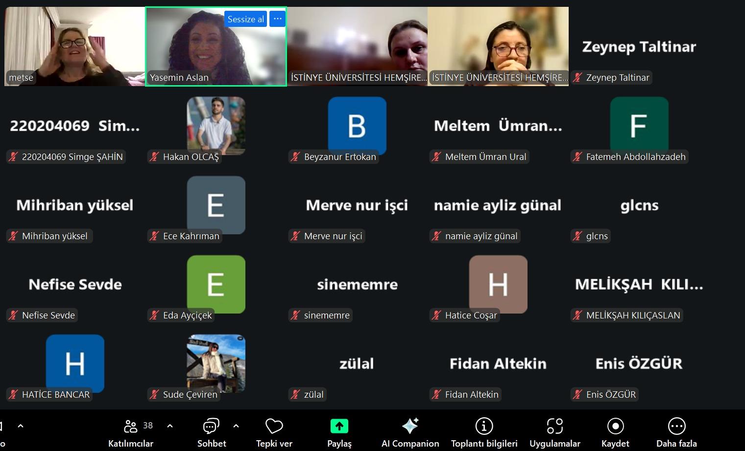This screenshot has height=451, width=745.
Task: Open Uygulamalar apps panel
Action: pos(554,432)
